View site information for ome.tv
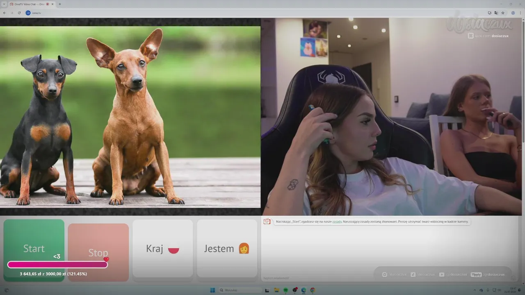This screenshot has height=295, width=525. tap(28, 13)
